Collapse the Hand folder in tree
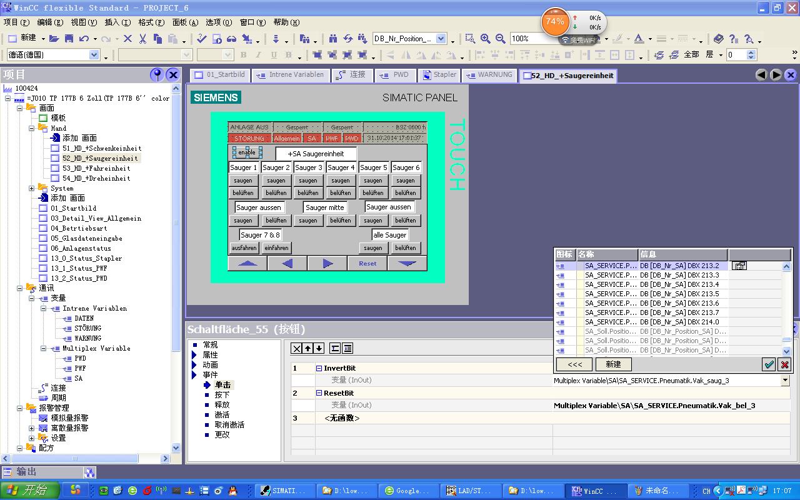Viewport: 800px width, 500px height. coord(31,128)
